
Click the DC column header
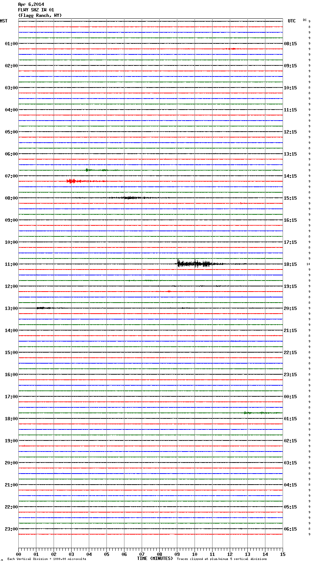[305, 20]
